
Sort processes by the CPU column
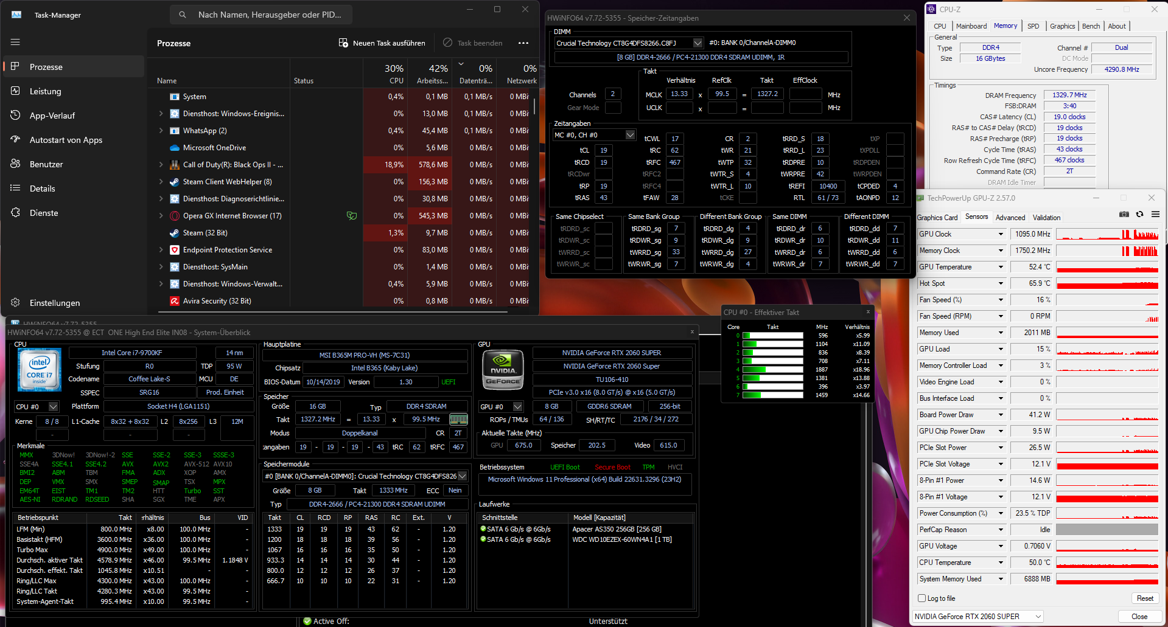click(386, 74)
